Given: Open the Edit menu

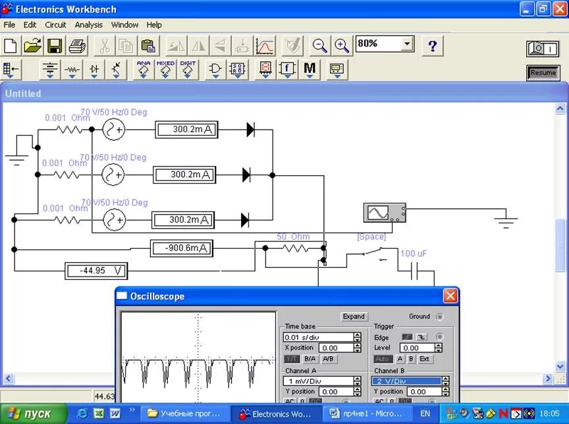Looking at the screenshot, I should (30, 24).
